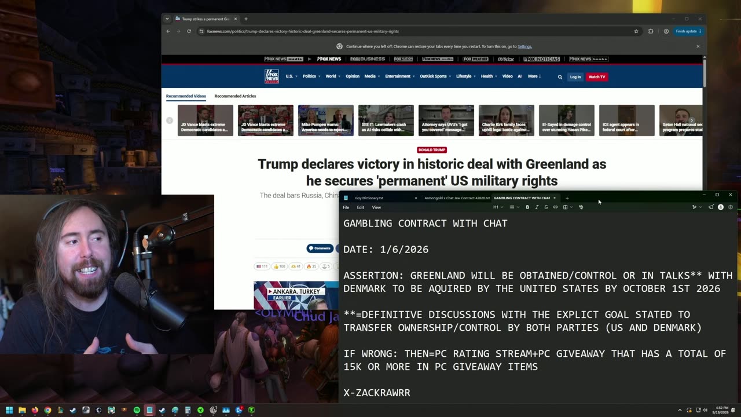
Task: Open the Notepad table insert dropdown
Action: pyautogui.click(x=567, y=207)
